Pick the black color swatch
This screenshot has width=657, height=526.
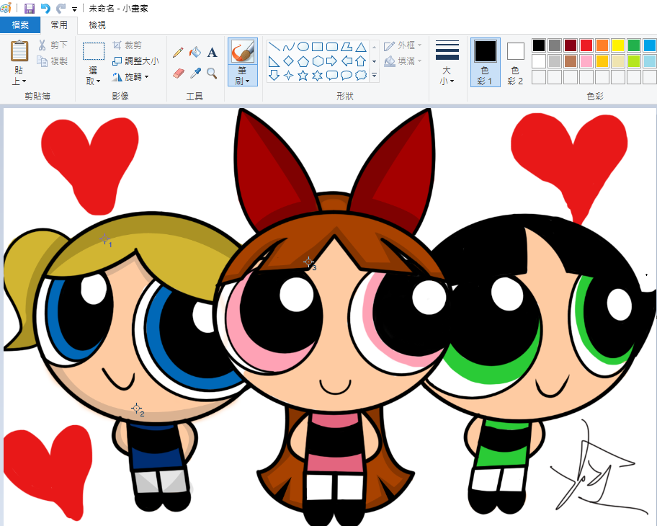pos(539,45)
